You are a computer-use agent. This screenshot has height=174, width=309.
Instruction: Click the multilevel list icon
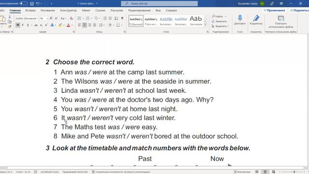click(96, 18)
